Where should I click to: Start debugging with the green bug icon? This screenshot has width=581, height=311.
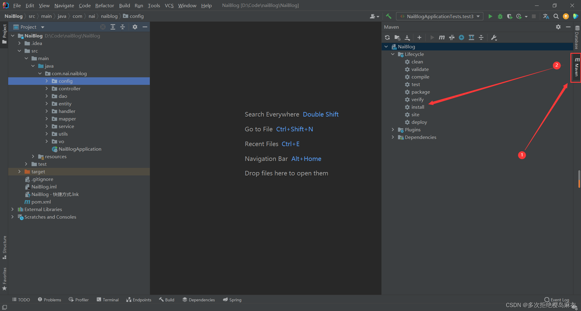coord(500,16)
